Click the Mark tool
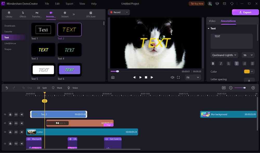Screen dimensions: 260x153 57,88
